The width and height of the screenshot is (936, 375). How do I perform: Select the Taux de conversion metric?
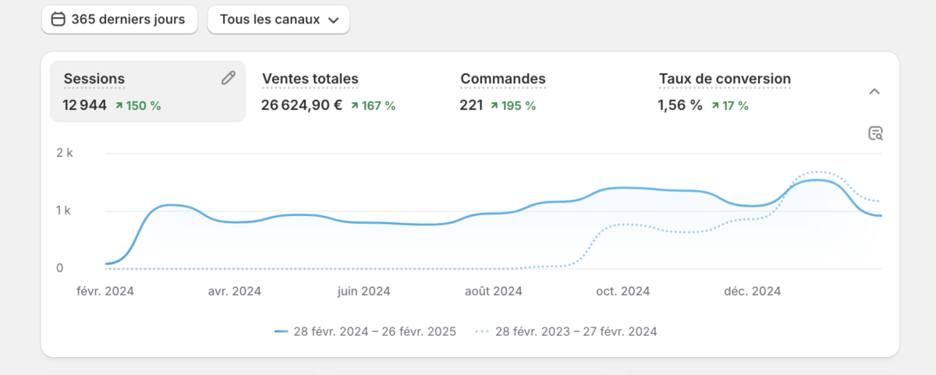pos(725,79)
